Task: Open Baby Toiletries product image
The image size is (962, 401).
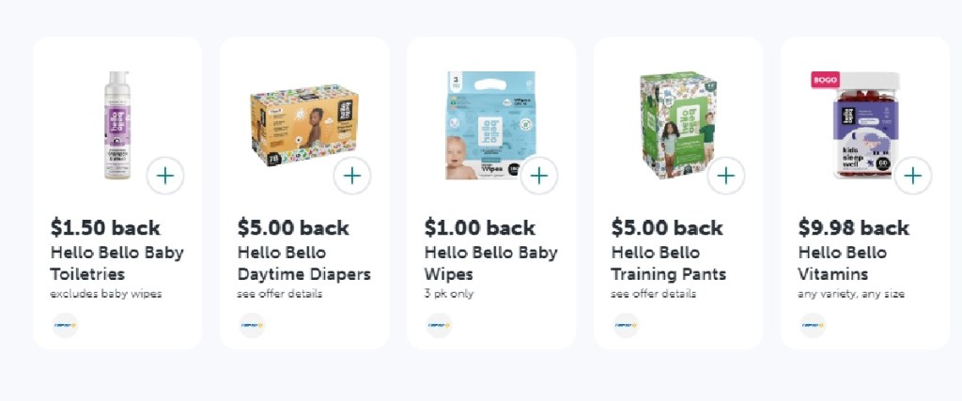Action: [x=116, y=125]
